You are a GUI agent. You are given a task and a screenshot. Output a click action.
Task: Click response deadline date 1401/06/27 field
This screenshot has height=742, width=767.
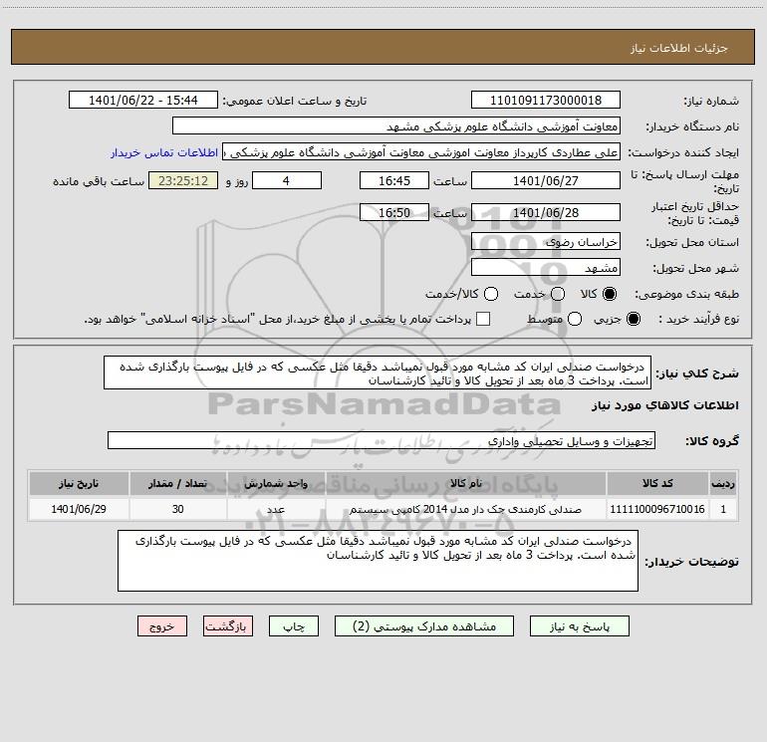(x=546, y=180)
